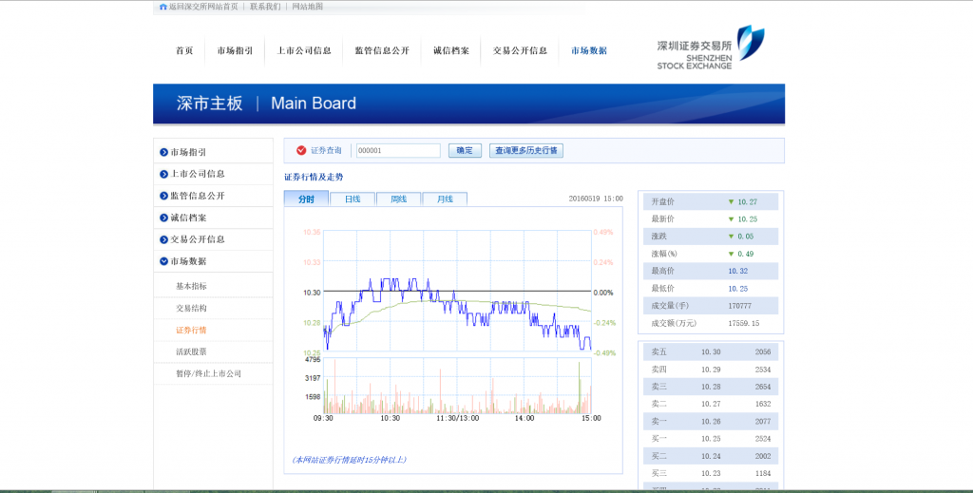Click 查询更多历史行情 button

coord(526,151)
